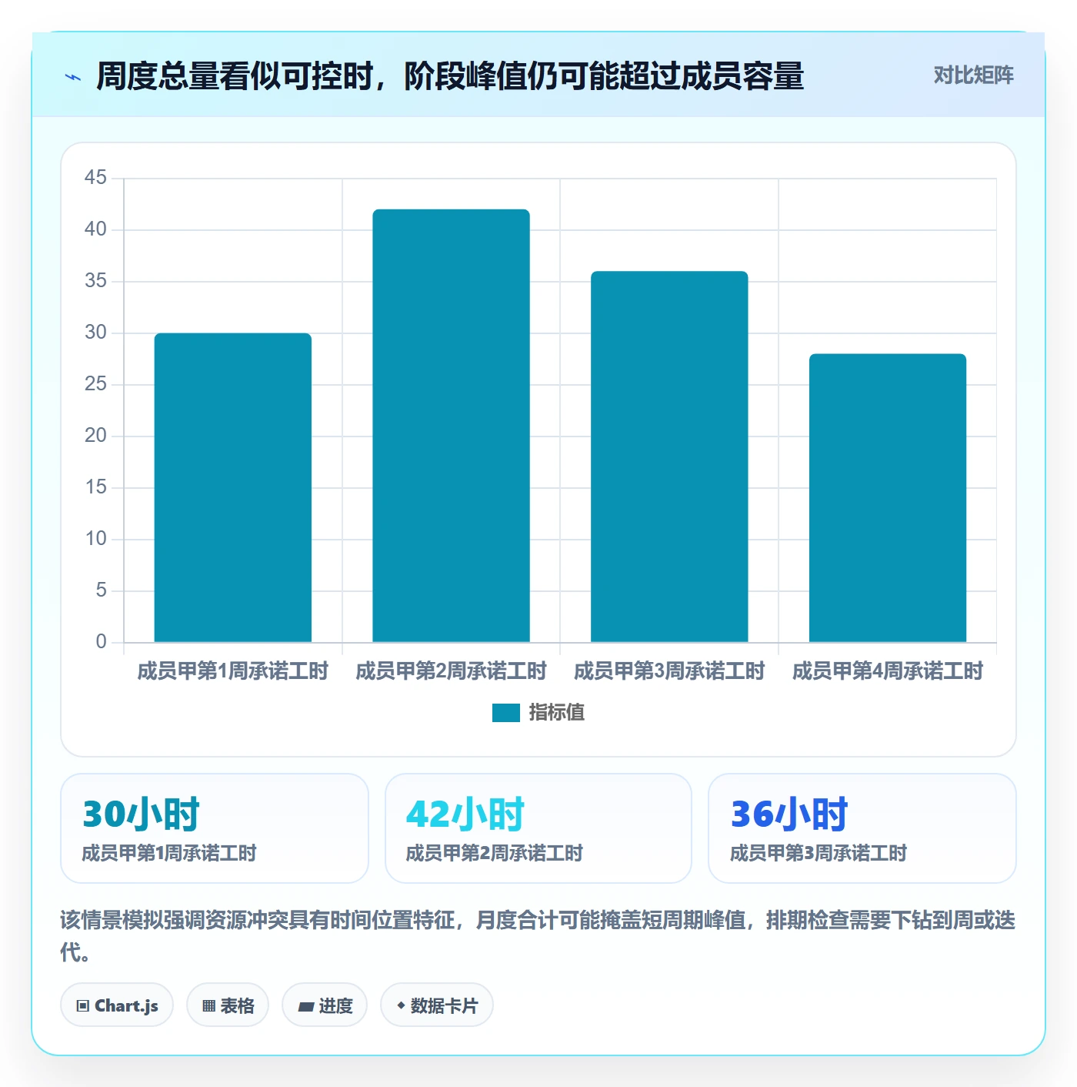
Task: Click the 成员甲第2周承诺工时 bar in chart
Action: pyautogui.click(x=451, y=426)
